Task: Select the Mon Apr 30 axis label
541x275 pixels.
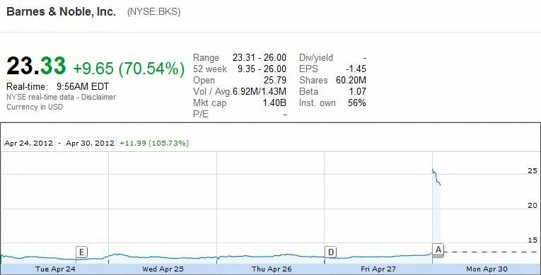Action: [487, 269]
